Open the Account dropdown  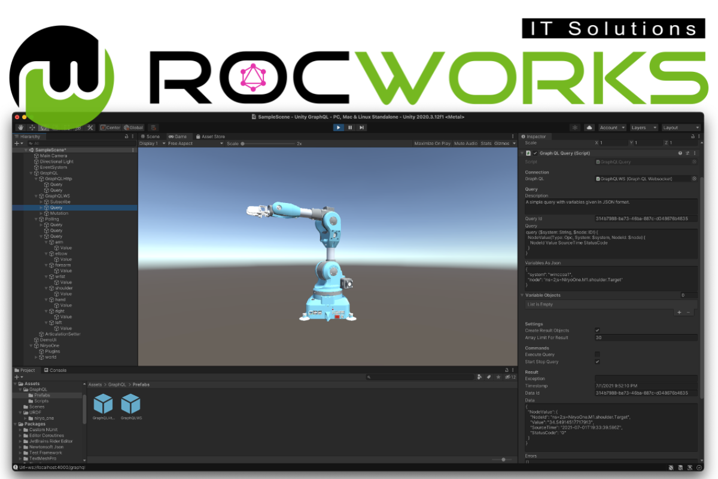[x=612, y=128]
